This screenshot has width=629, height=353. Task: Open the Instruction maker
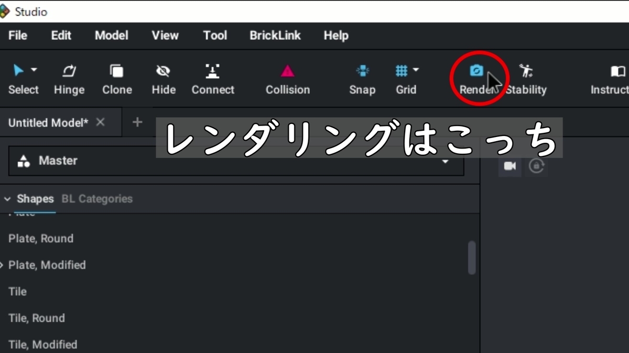coord(610,79)
